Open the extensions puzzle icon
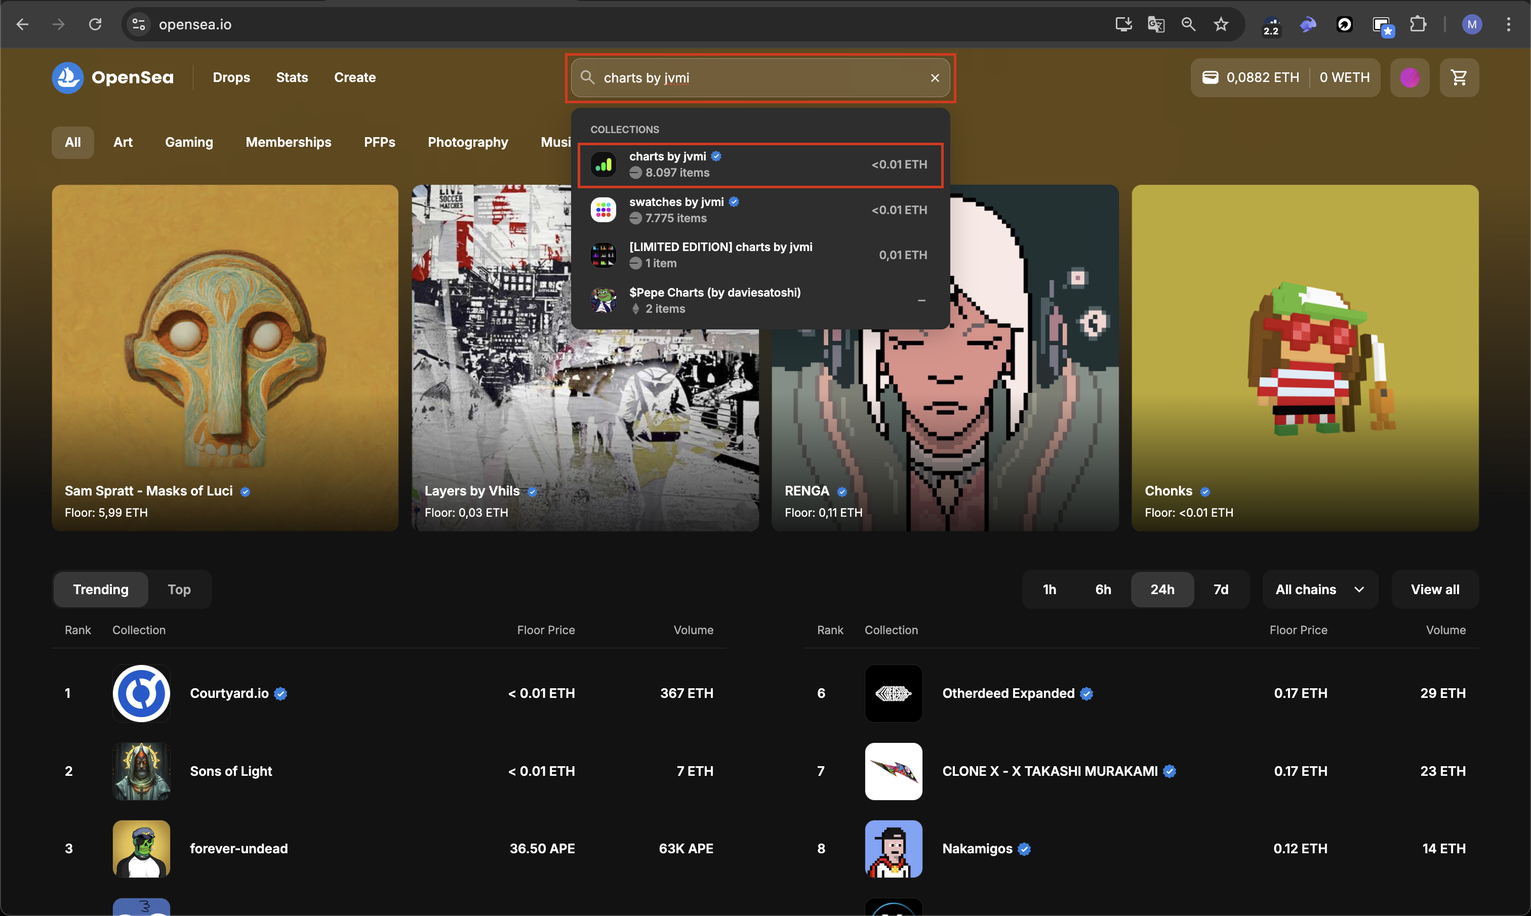The width and height of the screenshot is (1531, 916). tap(1418, 25)
